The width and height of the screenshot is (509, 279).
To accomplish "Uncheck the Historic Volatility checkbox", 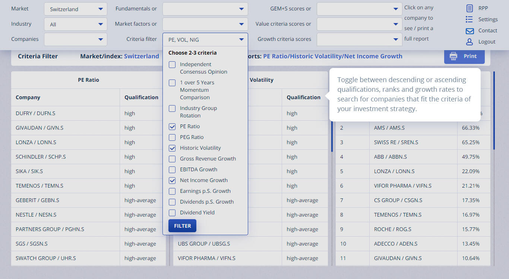I will click(x=172, y=148).
